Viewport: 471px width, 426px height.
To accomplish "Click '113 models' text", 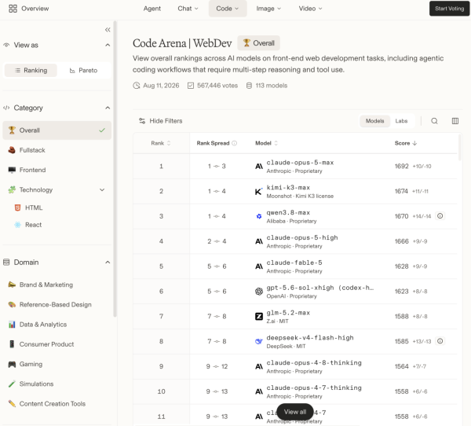I will coord(272,86).
